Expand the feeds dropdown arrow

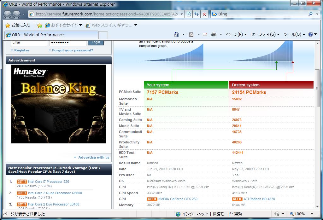(198, 34)
